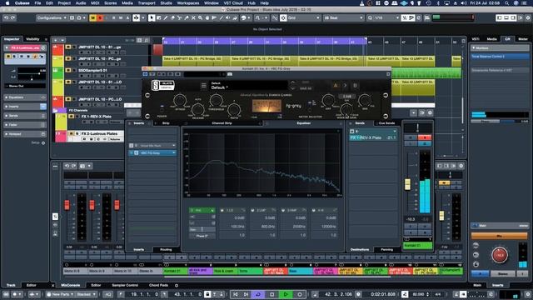Viewport: 533px width, 300px height.
Task: Select the Zoom magnifier tool
Action: pos(200,17)
